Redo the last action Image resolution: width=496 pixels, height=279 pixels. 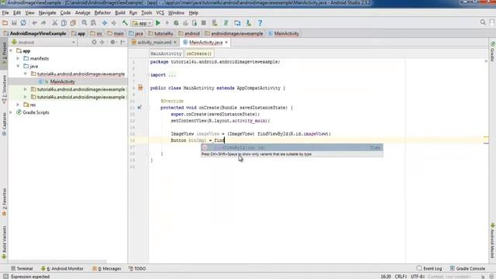point(43,22)
